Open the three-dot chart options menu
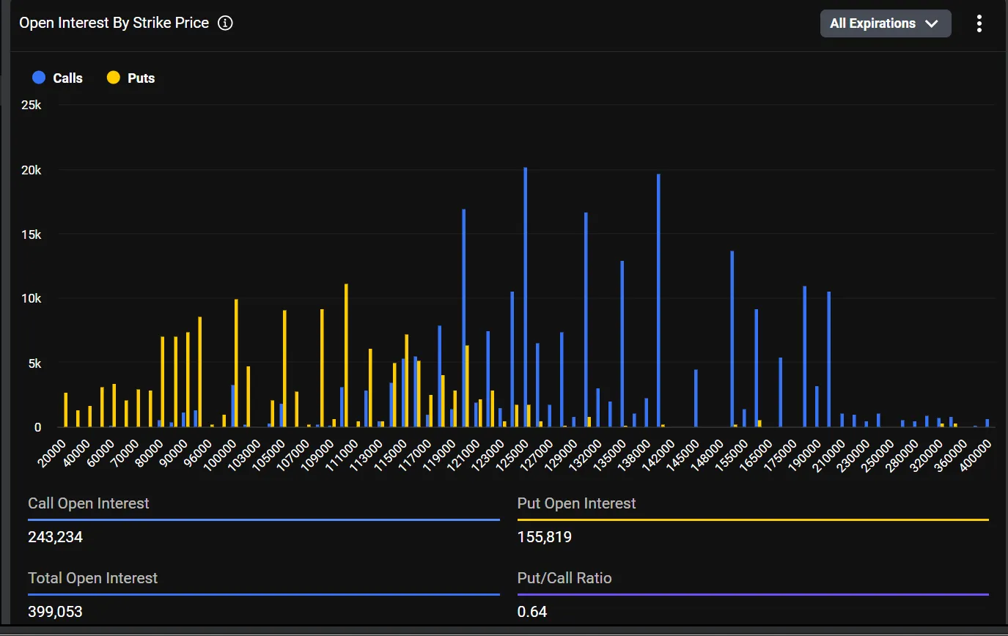Image resolution: width=1008 pixels, height=636 pixels. (x=979, y=23)
